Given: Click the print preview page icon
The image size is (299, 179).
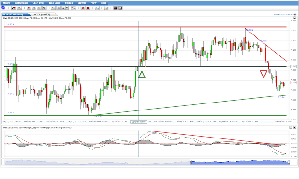Looking at the screenshot, I should (x=107, y=8).
